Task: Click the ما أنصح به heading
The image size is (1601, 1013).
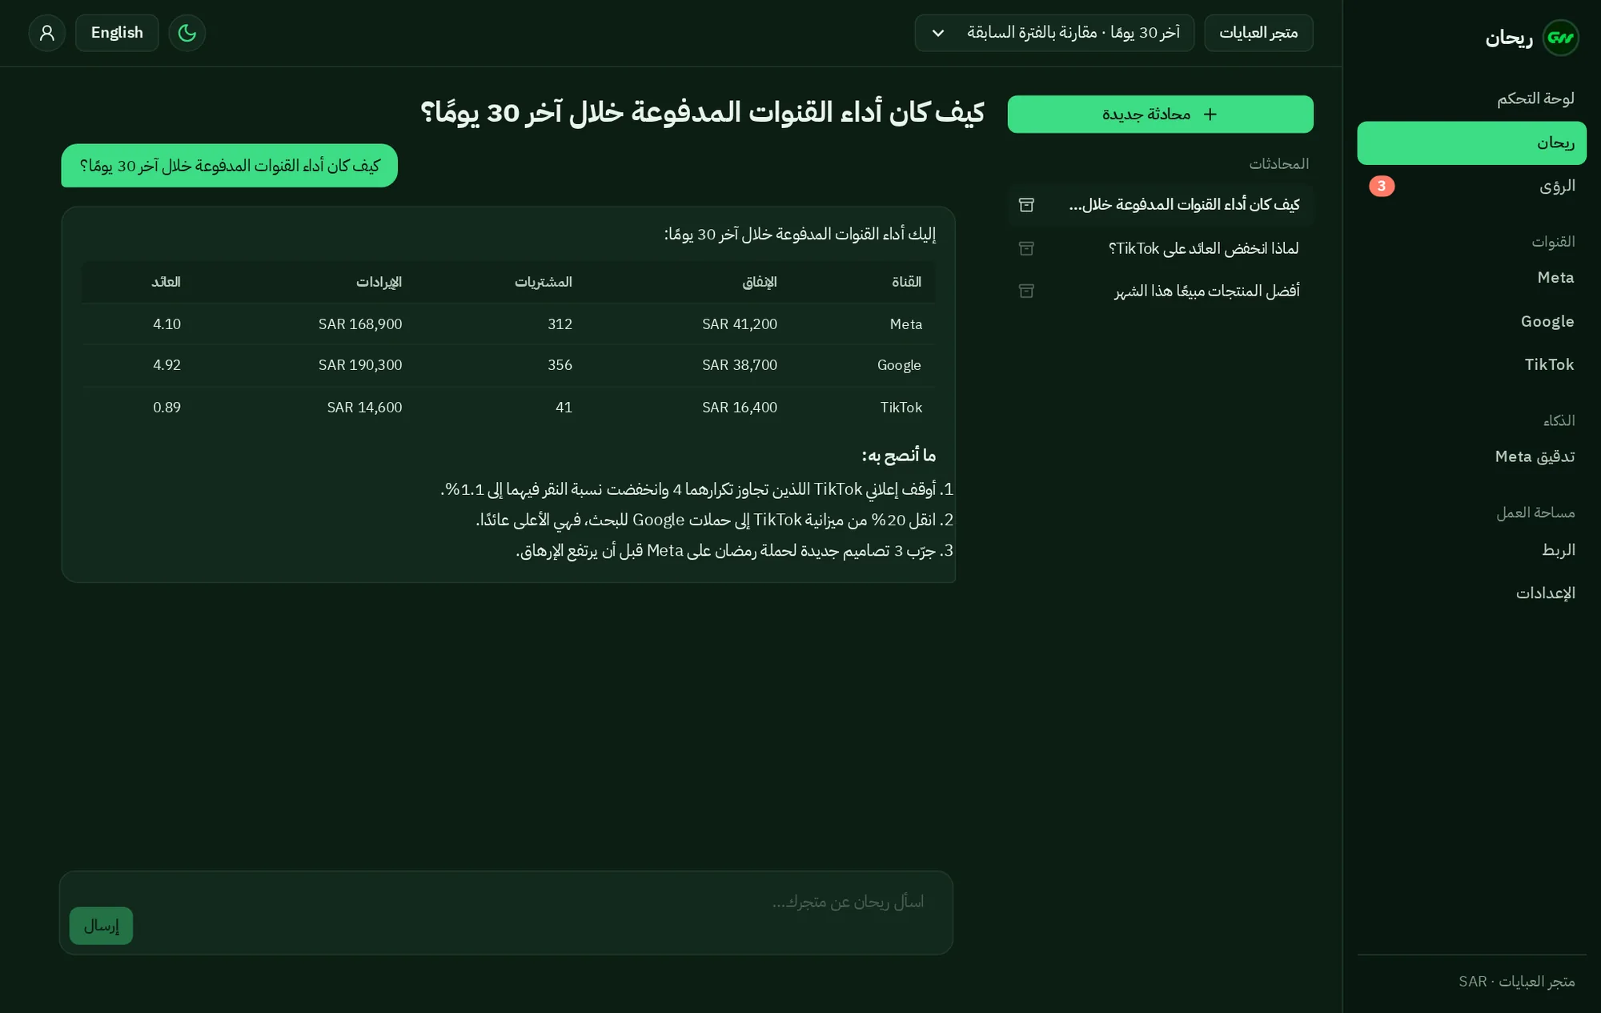Action: click(x=898, y=456)
